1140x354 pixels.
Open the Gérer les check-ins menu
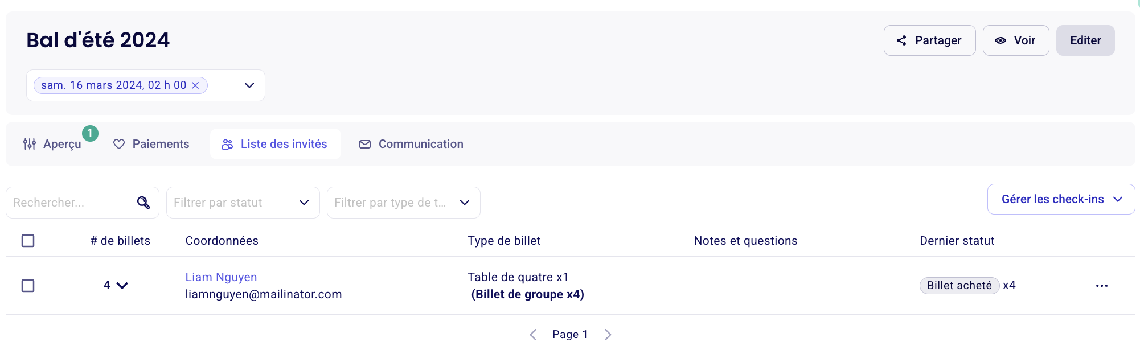tap(1061, 199)
